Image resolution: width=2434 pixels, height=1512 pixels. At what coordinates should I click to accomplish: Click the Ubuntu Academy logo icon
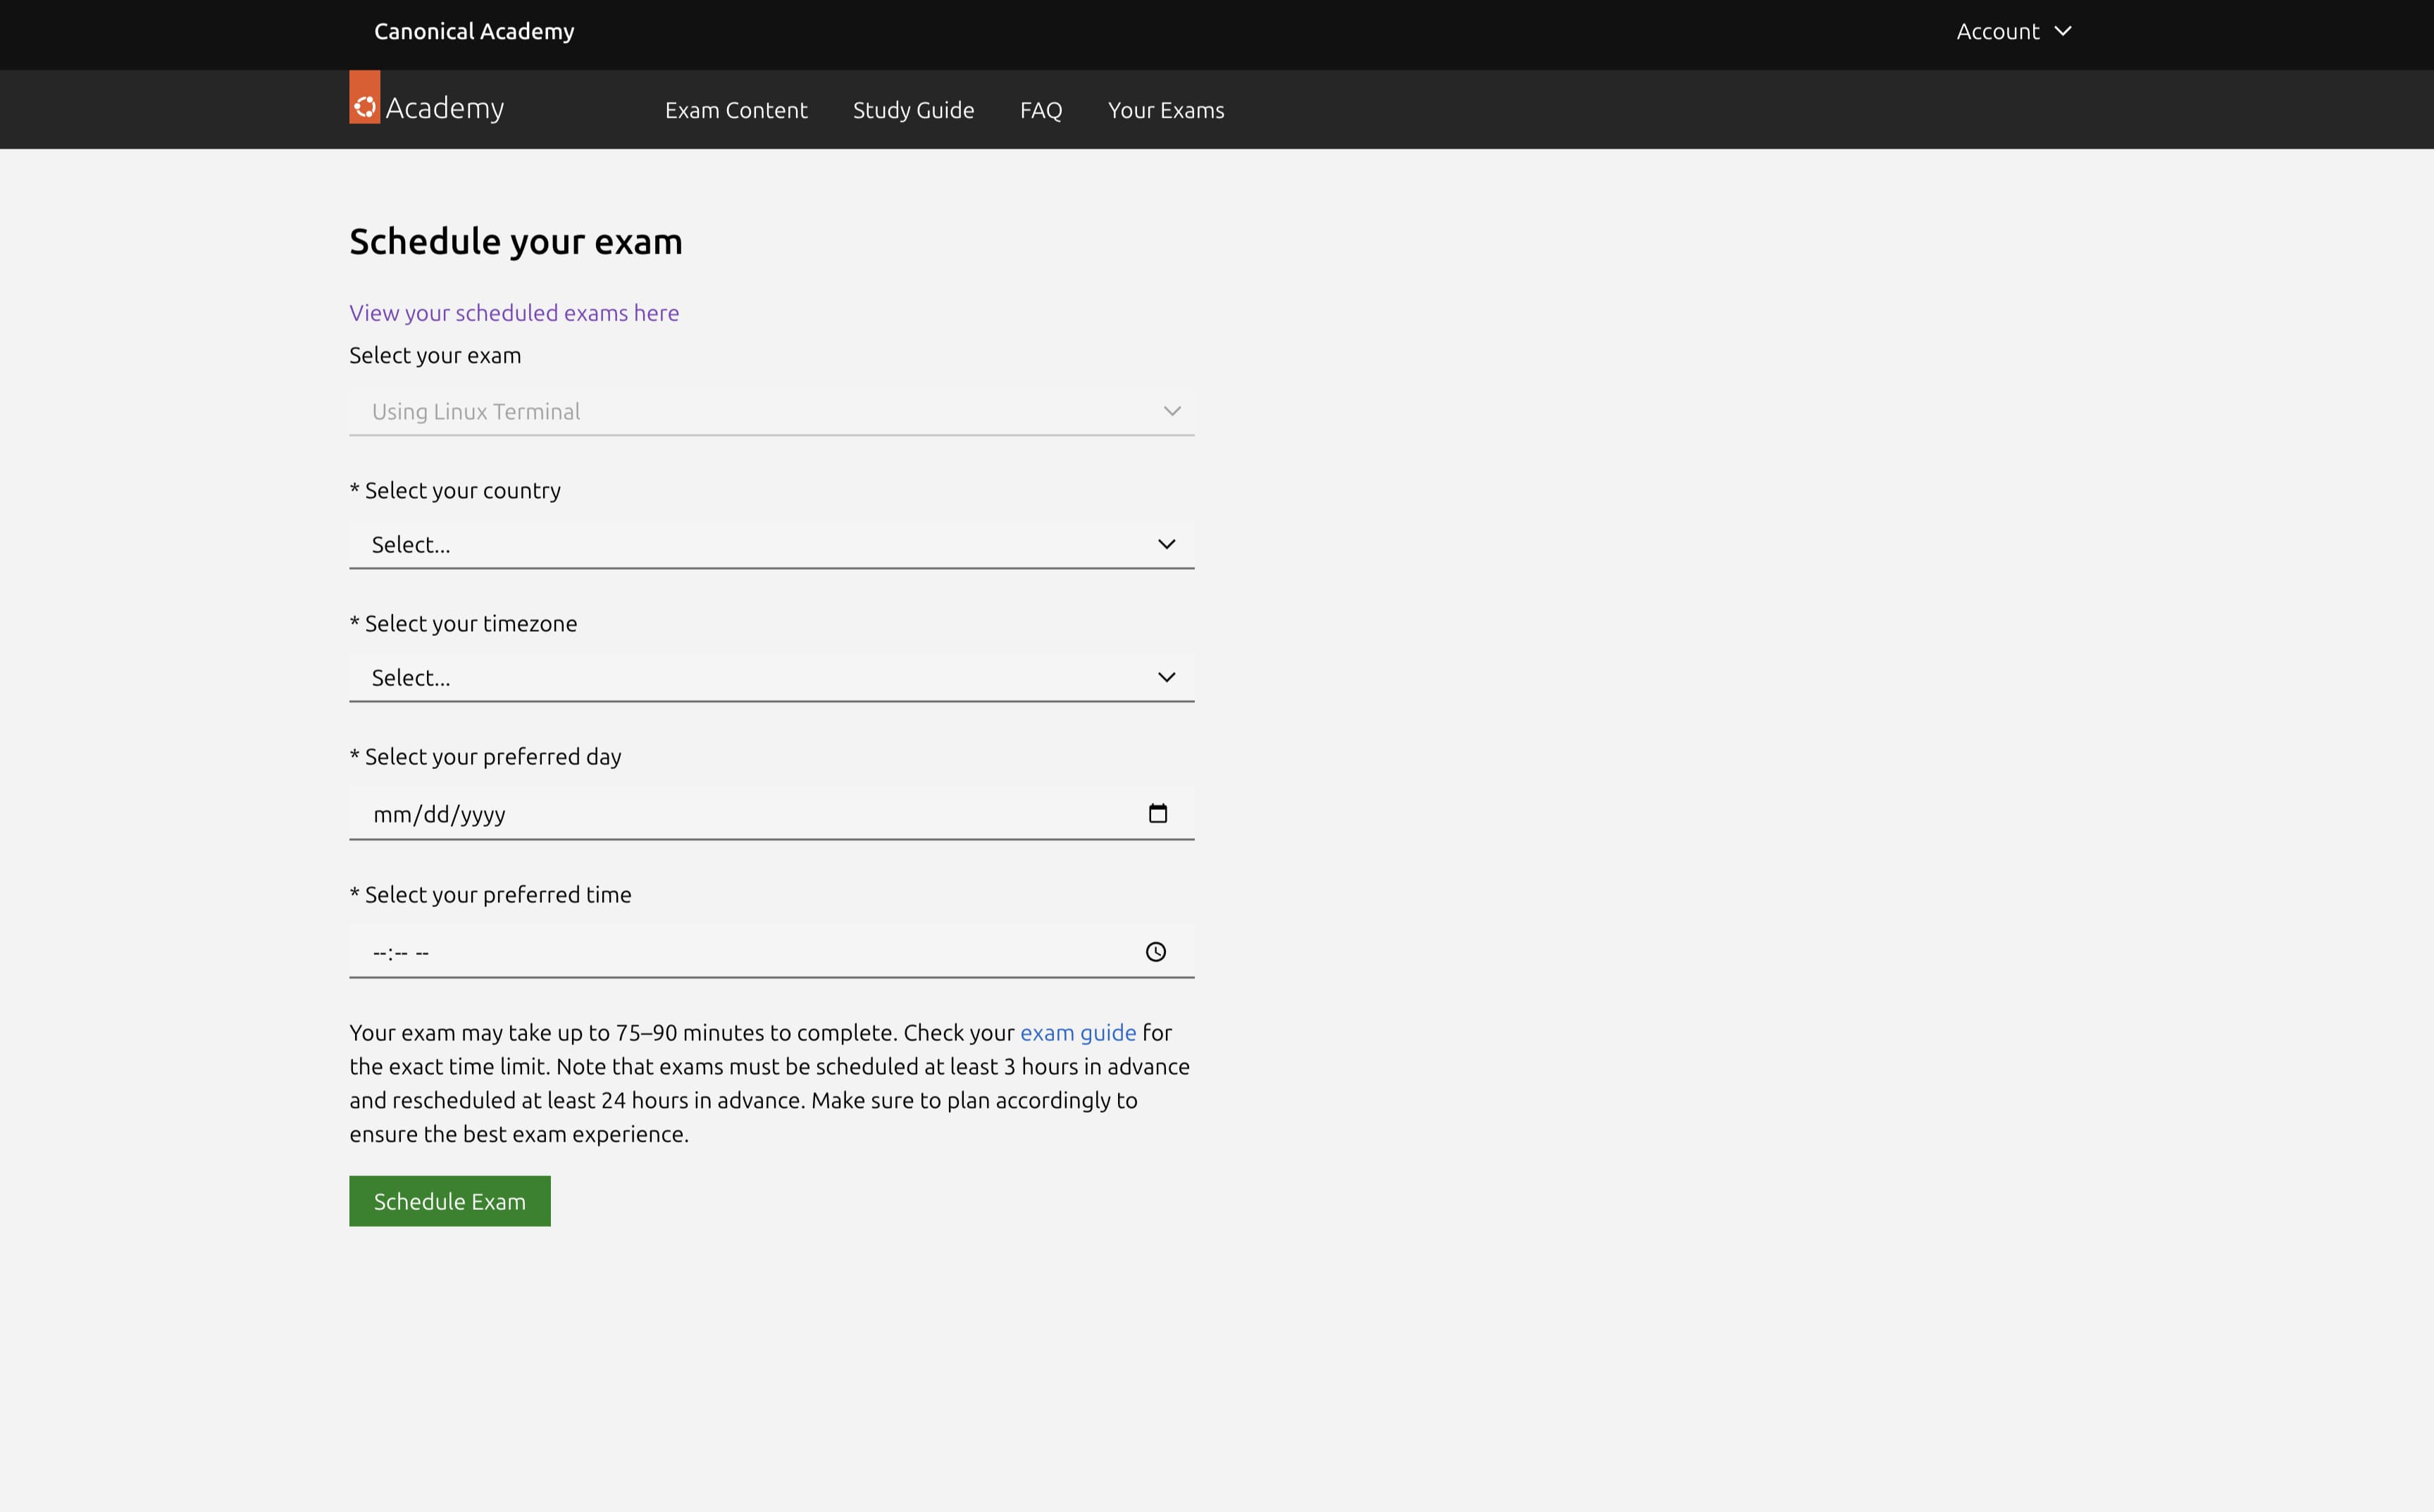point(364,97)
